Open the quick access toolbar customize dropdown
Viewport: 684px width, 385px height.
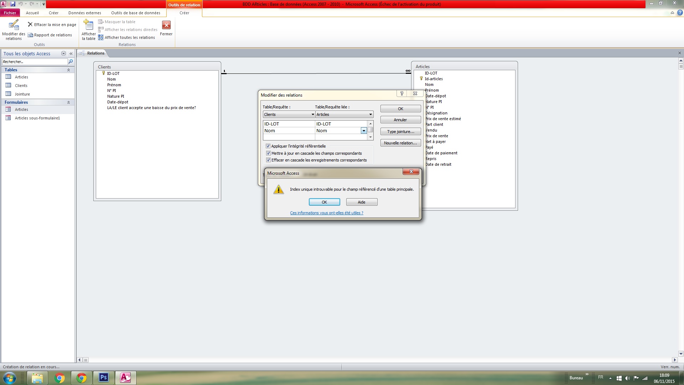(x=43, y=4)
